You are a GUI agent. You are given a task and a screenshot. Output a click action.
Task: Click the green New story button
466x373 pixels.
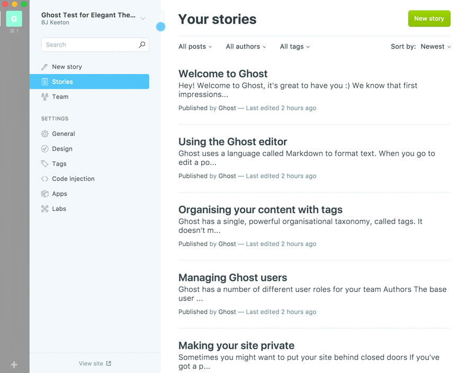pyautogui.click(x=429, y=18)
